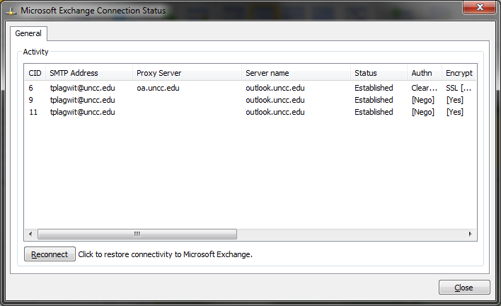Click the Exchange icon in title bar
501x306 pixels.
11,11
